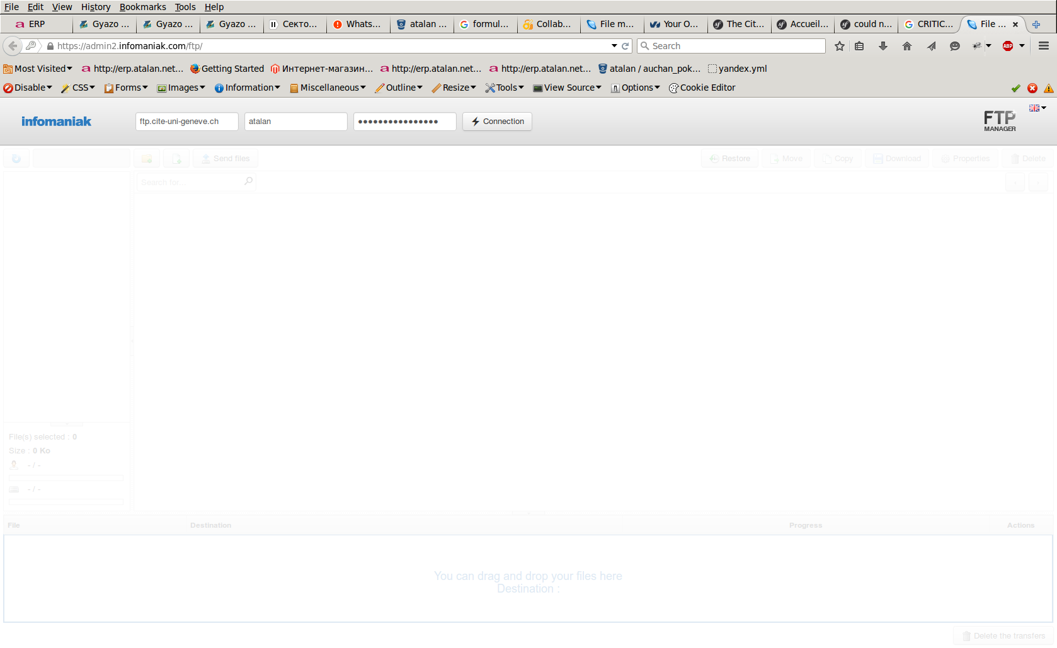Switch to the Your O... tab
This screenshot has height=648, width=1057.
coord(675,24)
